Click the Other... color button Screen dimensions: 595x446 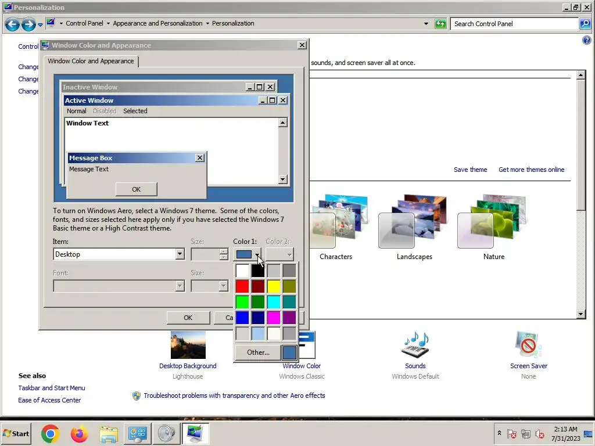click(x=258, y=353)
